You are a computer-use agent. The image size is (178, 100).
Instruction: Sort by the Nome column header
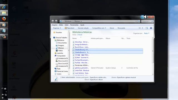coord(75,38)
